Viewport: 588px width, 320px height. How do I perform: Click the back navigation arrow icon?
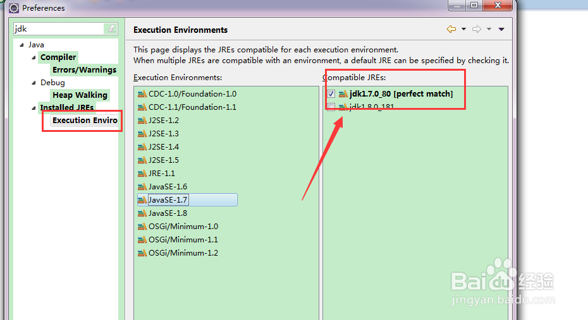(451, 29)
